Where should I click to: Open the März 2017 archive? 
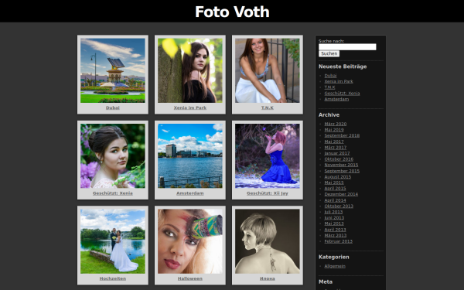point(336,148)
